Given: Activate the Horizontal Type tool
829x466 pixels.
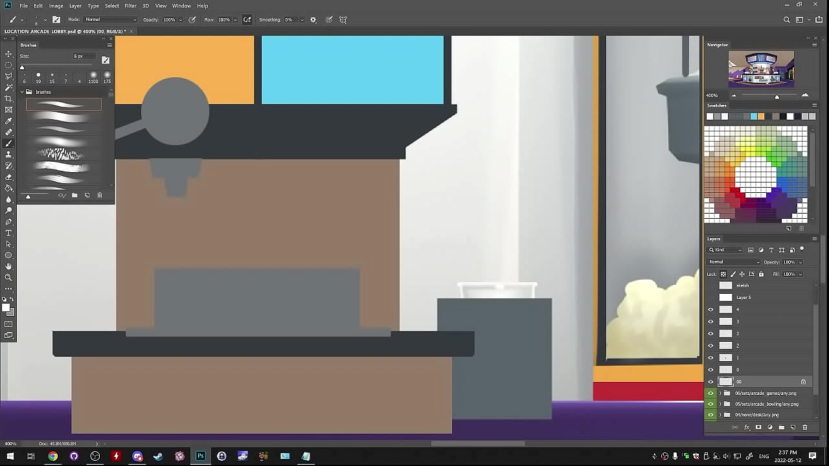Looking at the screenshot, I should (8, 233).
